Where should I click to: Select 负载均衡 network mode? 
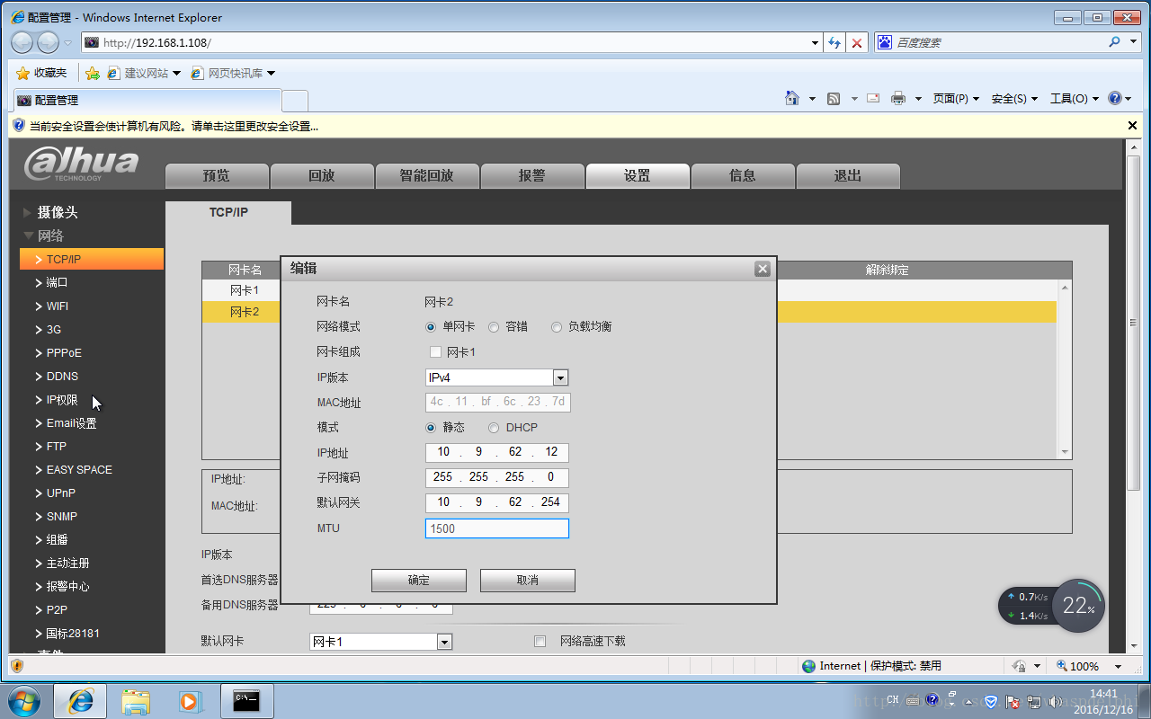[557, 327]
